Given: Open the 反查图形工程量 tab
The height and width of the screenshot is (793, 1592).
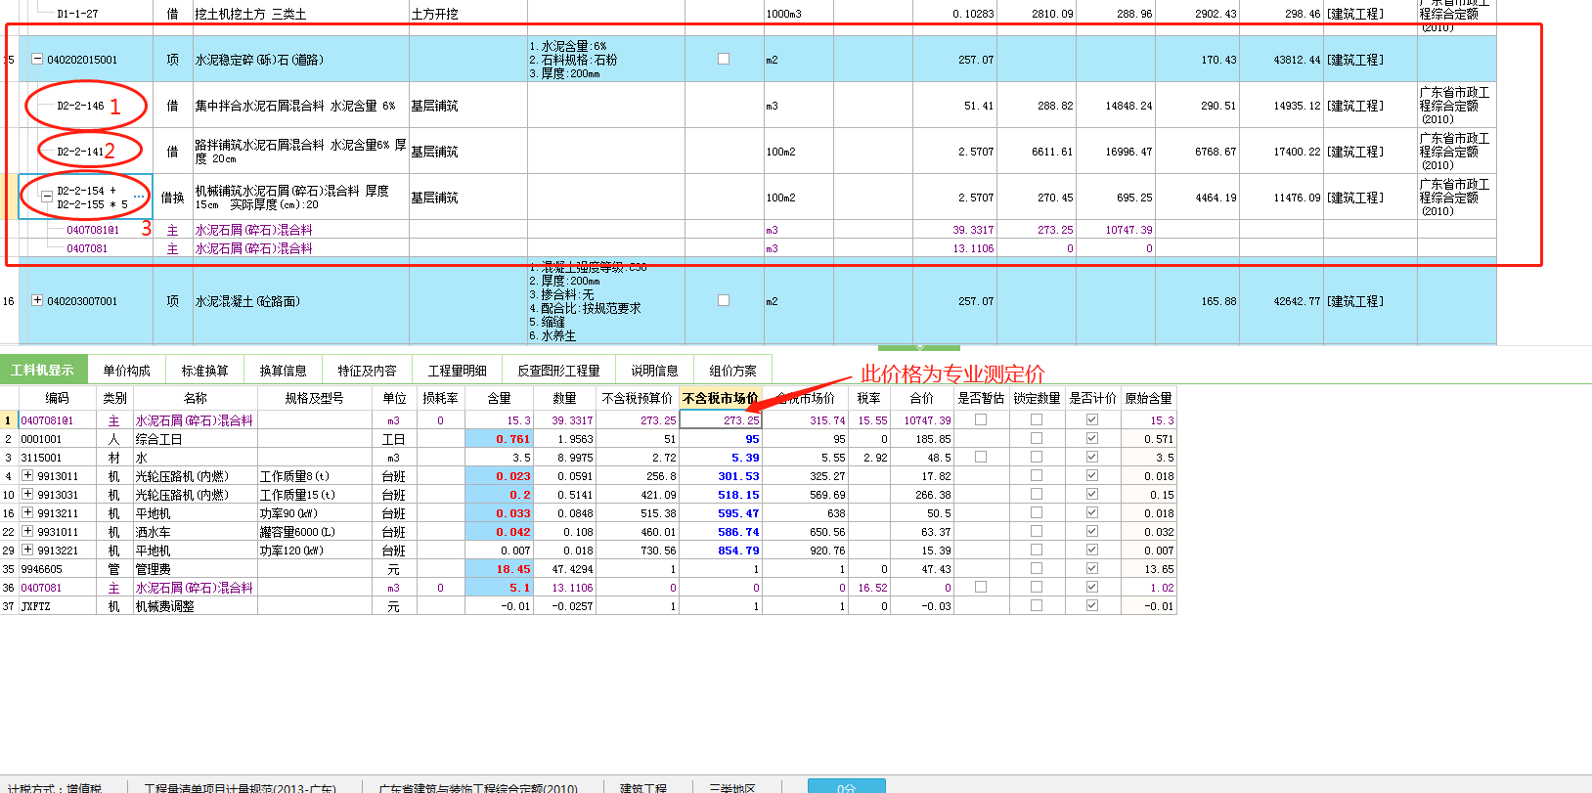Looking at the screenshot, I should click(x=558, y=370).
